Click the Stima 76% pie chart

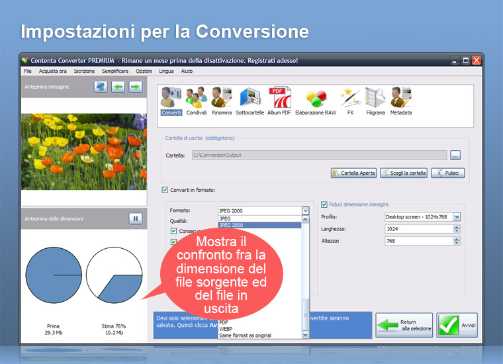pyautogui.click(x=114, y=275)
